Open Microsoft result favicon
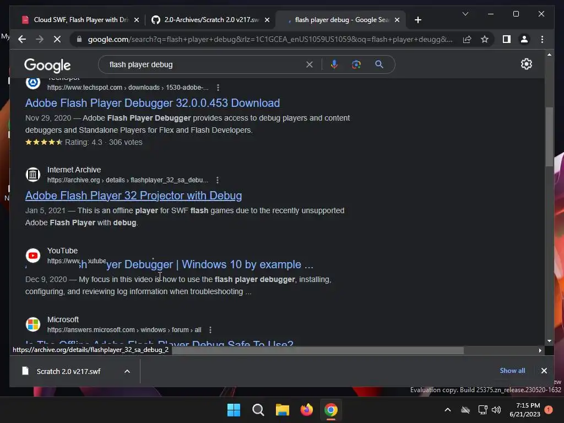 (x=33, y=324)
